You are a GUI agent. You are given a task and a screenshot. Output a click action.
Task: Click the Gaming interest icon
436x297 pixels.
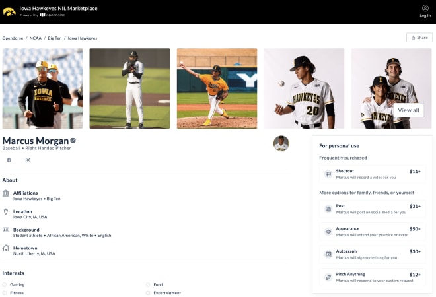click(x=5, y=284)
